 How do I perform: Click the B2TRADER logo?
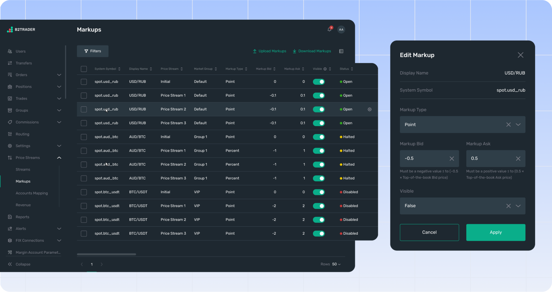pos(21,29)
